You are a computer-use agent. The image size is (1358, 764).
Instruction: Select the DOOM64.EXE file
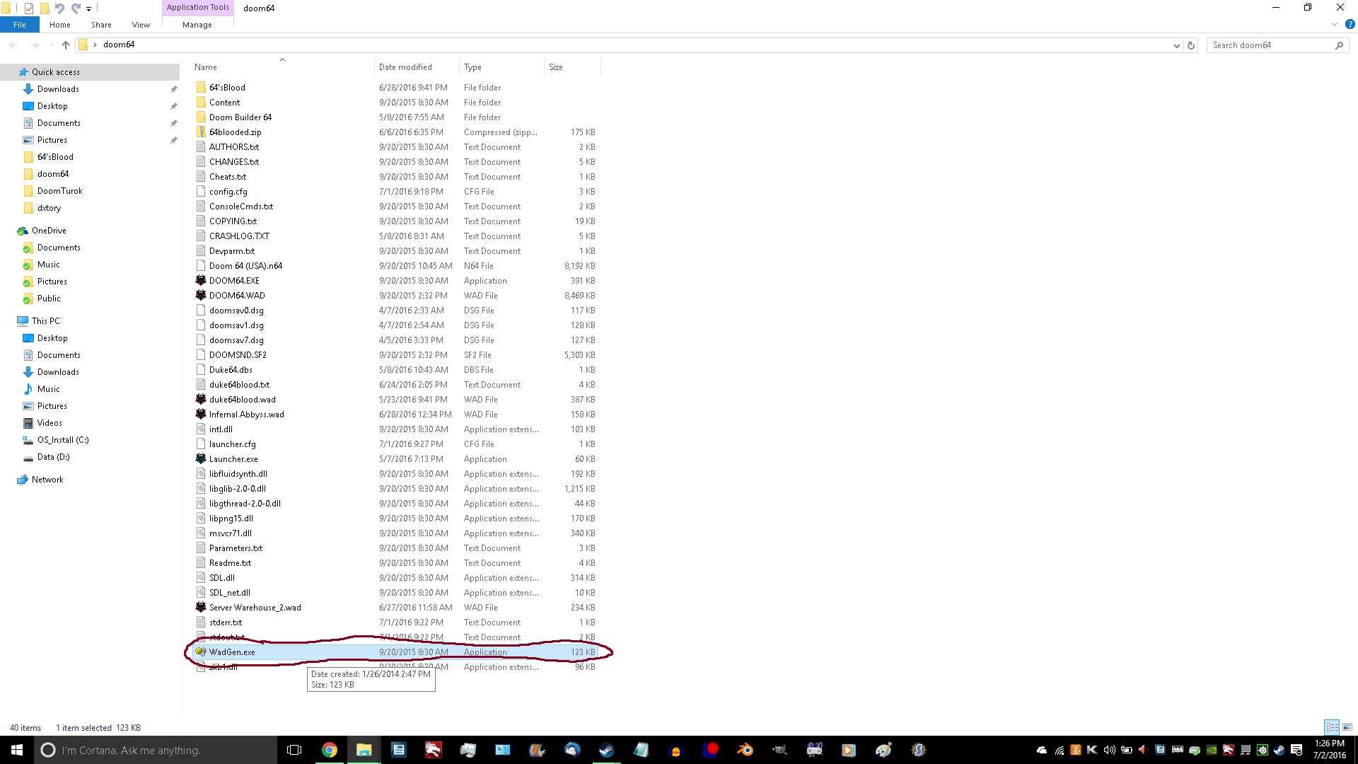click(234, 281)
